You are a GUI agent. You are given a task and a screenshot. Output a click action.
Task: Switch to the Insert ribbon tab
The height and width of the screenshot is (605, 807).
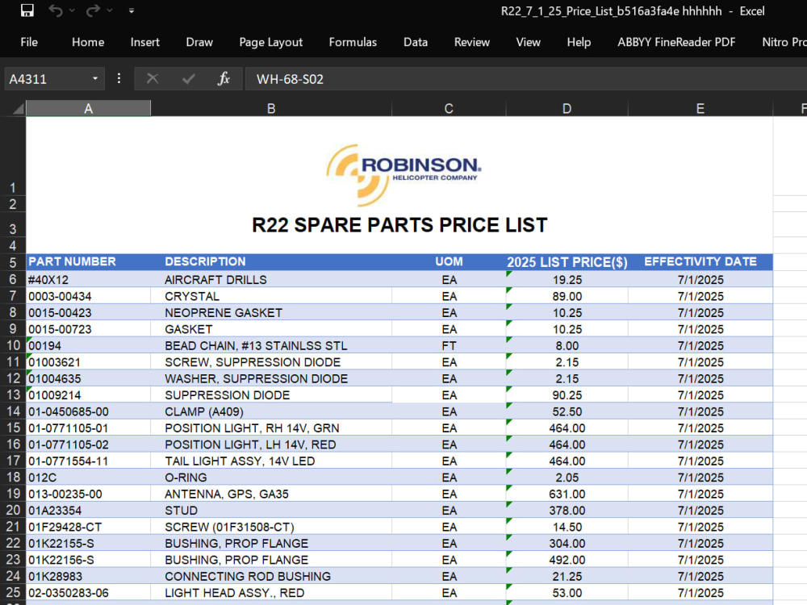[x=145, y=42]
